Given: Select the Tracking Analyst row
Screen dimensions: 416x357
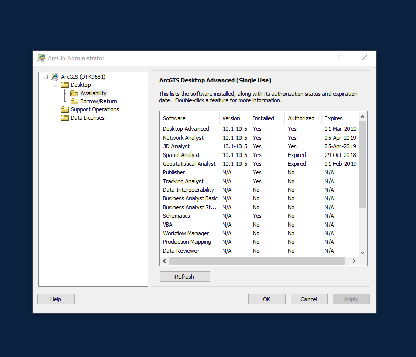Looking at the screenshot, I should [259, 181].
